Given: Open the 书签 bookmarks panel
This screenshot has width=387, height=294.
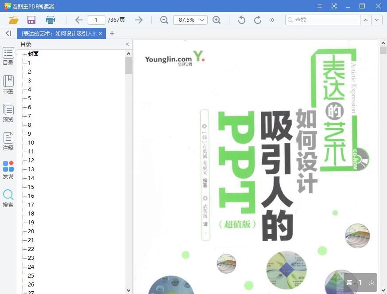Looking at the screenshot, I should pyautogui.click(x=8, y=85).
